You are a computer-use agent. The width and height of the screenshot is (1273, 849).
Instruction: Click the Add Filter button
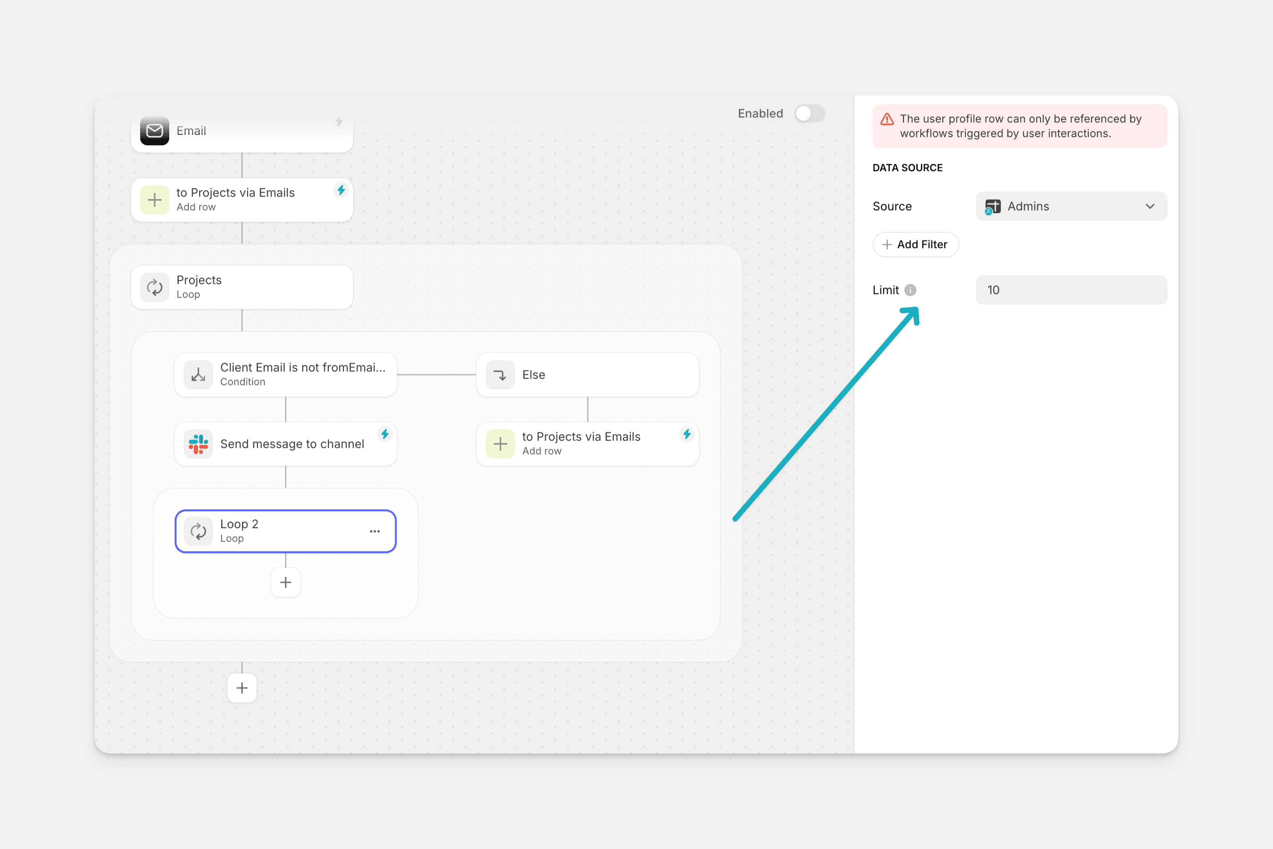tap(915, 245)
